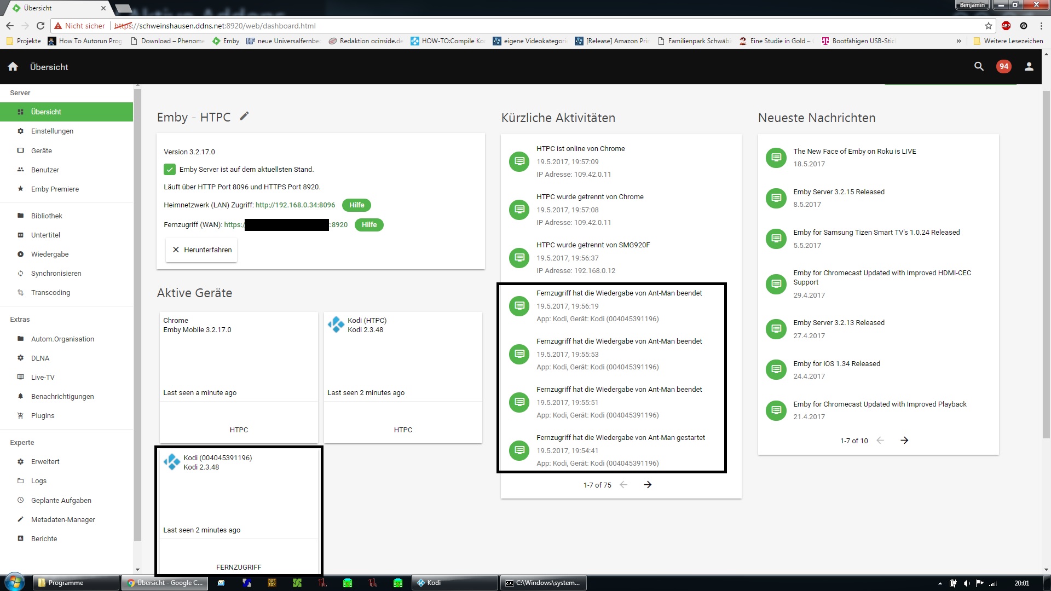Open the Emby bookmark in bookmarks bar

click(226, 41)
